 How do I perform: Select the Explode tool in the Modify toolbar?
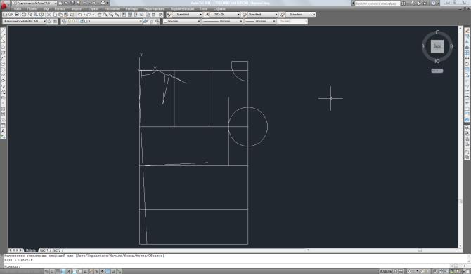pos(467,120)
